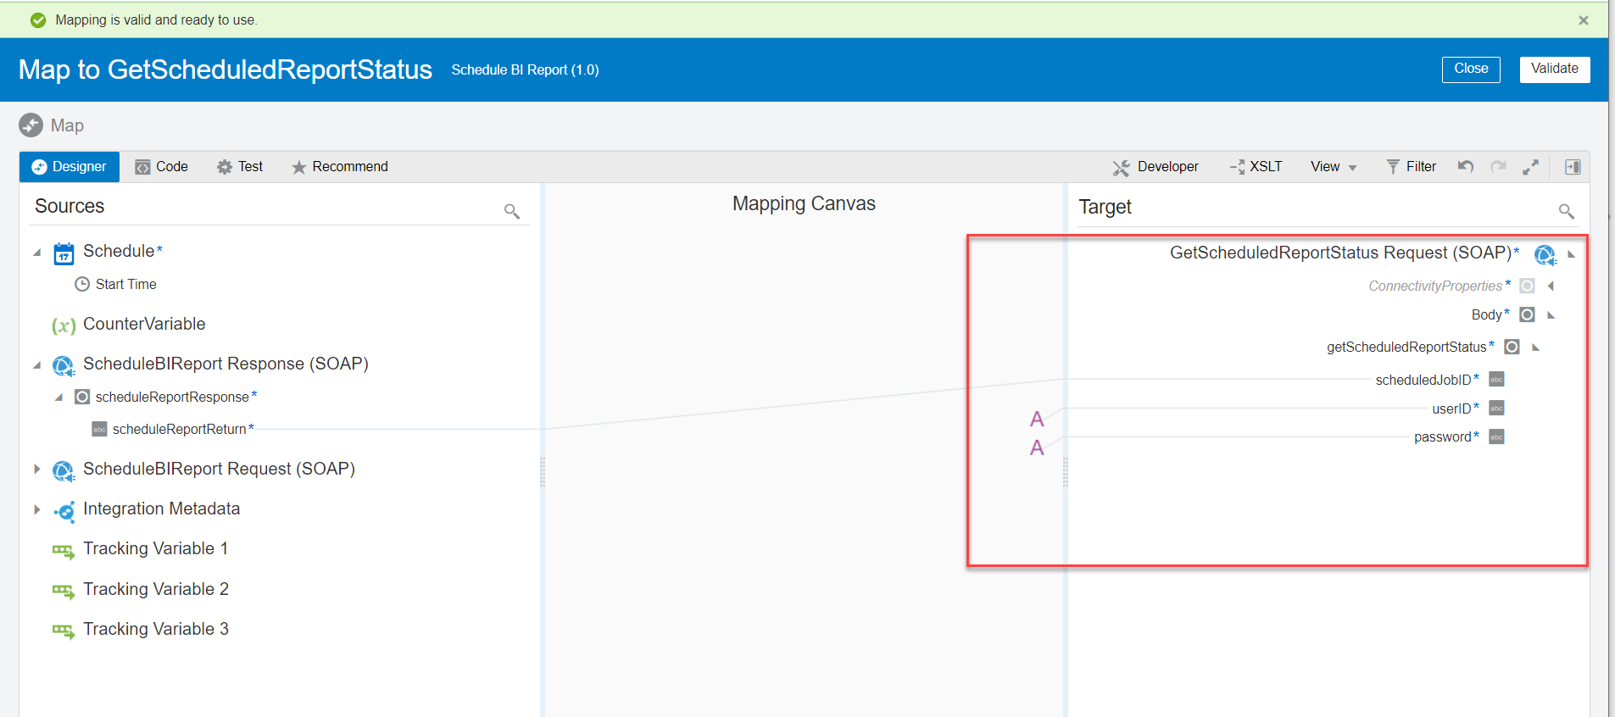Viewport: 1615px width, 717px height.
Task: Toggle the XSLT view option
Action: (1256, 167)
